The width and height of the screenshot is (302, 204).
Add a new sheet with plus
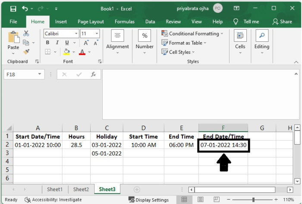click(x=137, y=190)
